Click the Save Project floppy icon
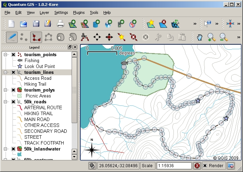 (x=36, y=24)
